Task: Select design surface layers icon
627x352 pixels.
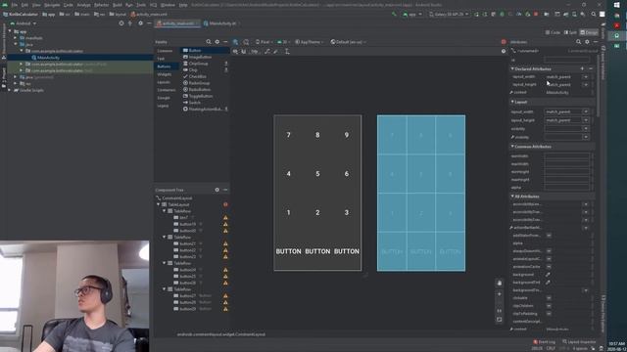Action: pyautogui.click(x=235, y=41)
